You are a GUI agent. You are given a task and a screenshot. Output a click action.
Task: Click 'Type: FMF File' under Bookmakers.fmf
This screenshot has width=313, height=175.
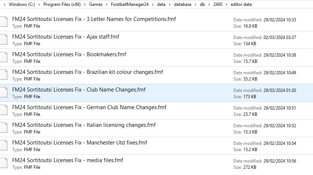click(x=26, y=61)
